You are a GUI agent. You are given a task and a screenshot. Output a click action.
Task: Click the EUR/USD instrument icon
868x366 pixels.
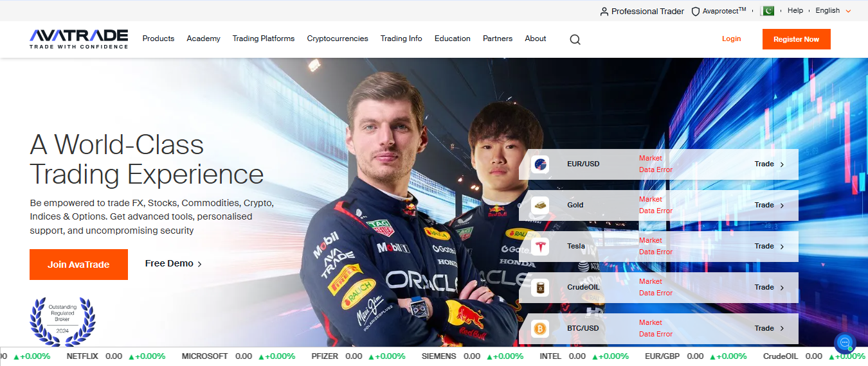coord(540,164)
